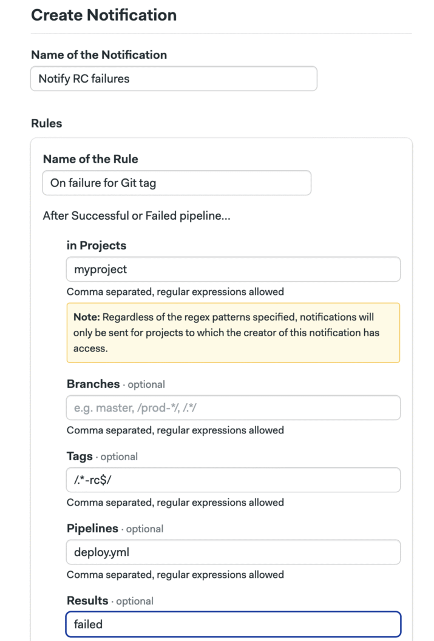Screen dimensions: 434x641
Task: Click the "Create Notification" page heading
Action: point(104,15)
